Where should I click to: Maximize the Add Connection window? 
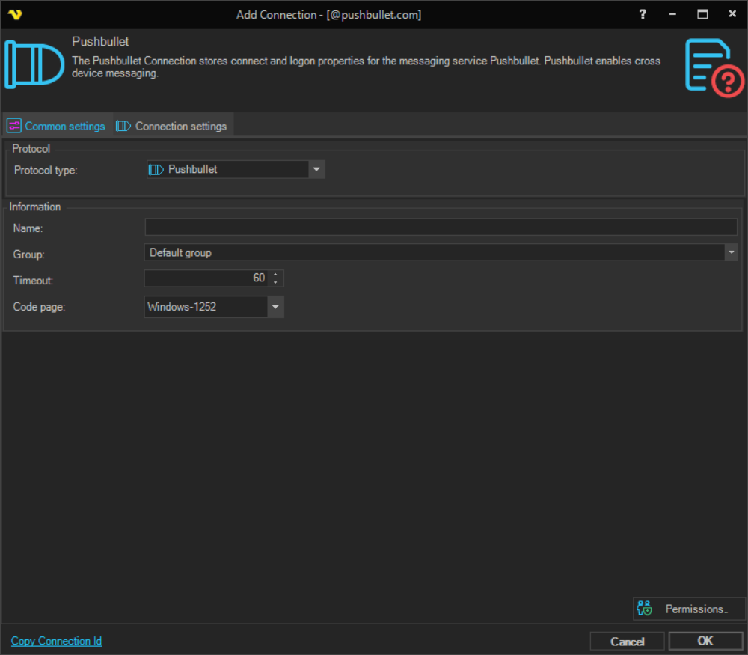pyautogui.click(x=702, y=14)
